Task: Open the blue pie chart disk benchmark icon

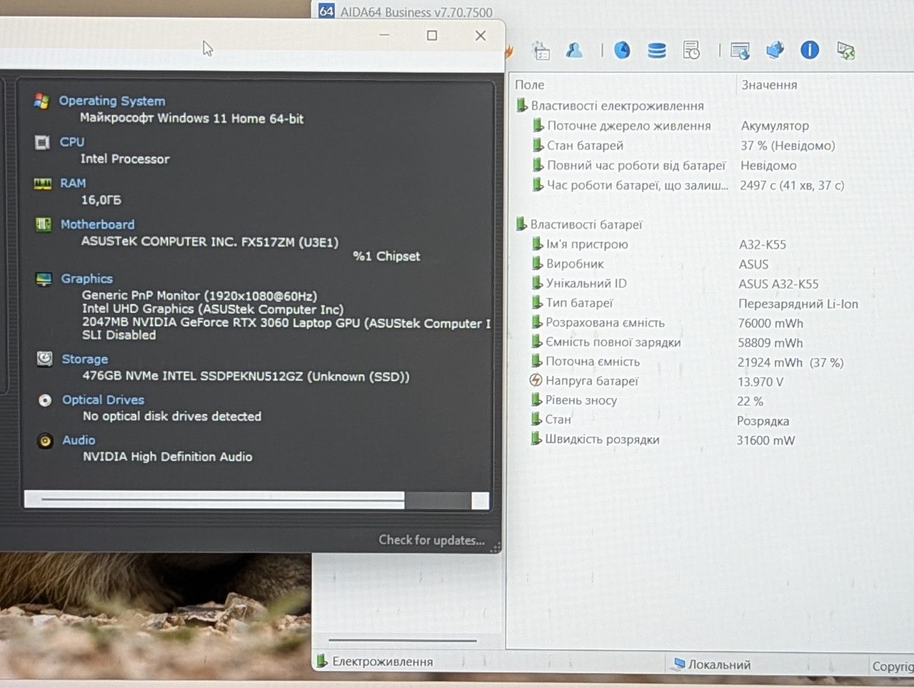Action: [x=622, y=50]
